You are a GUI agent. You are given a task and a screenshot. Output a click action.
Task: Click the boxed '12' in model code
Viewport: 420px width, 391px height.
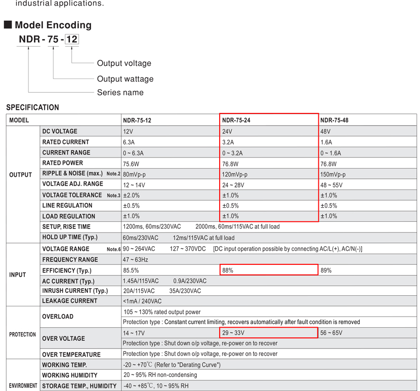72,39
